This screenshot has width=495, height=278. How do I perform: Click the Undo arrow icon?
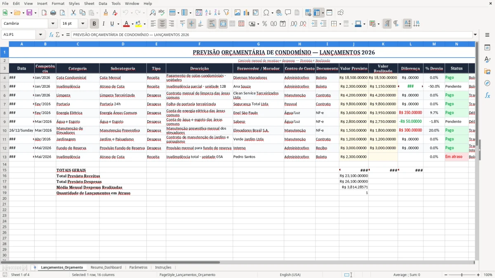click(x=125, y=13)
